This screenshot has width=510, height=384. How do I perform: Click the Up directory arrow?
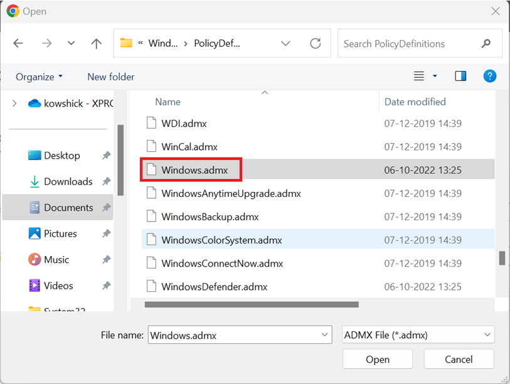(x=96, y=44)
